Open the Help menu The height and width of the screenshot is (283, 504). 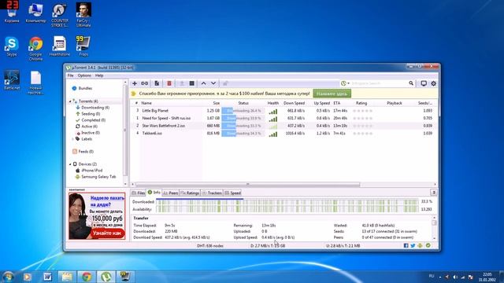pos(99,75)
